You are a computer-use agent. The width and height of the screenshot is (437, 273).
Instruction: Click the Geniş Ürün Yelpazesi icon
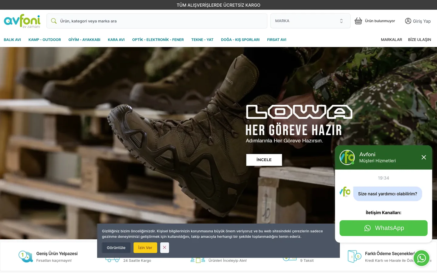26,256
